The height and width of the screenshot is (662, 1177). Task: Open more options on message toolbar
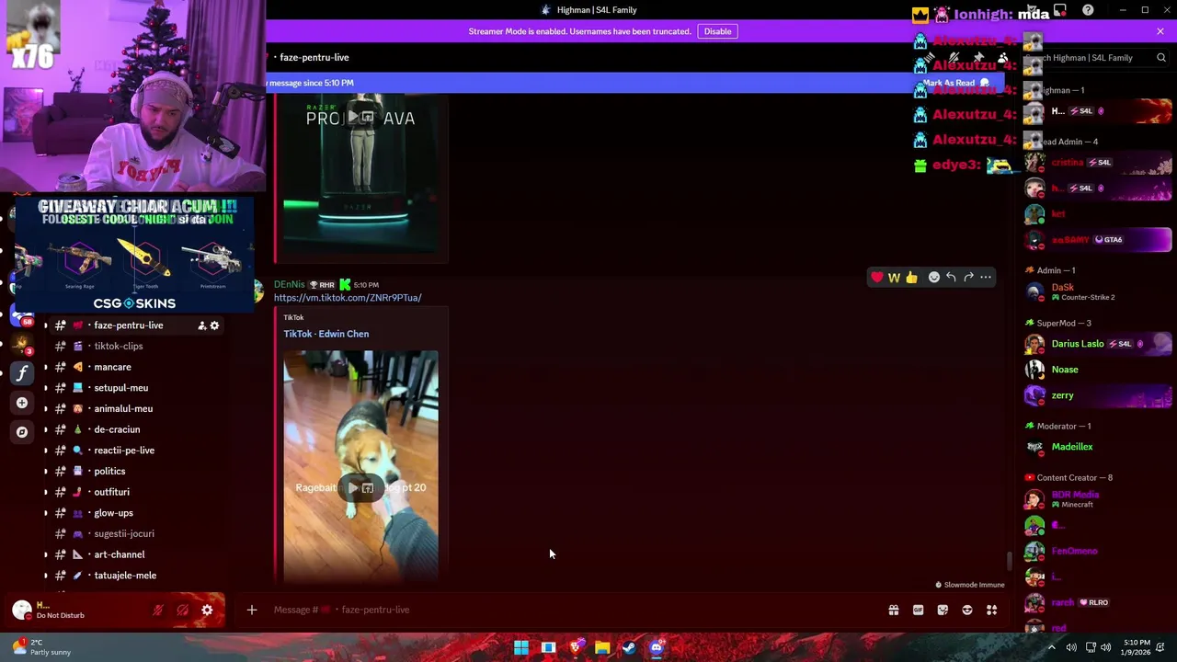point(986,277)
